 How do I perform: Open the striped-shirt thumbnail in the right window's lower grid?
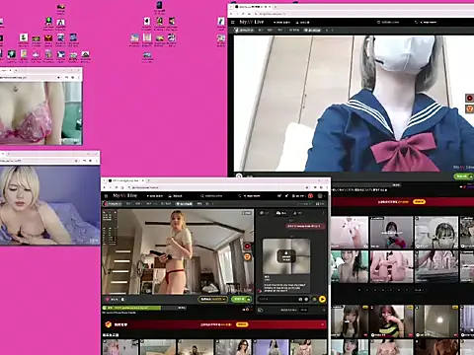click(x=392, y=321)
